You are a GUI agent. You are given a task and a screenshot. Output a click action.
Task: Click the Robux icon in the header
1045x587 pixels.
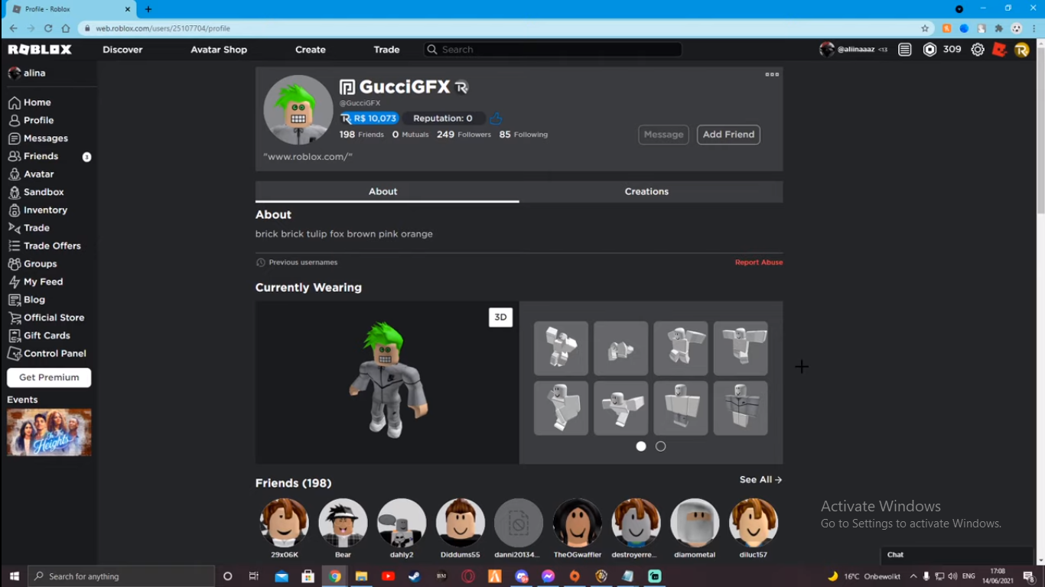pos(929,50)
